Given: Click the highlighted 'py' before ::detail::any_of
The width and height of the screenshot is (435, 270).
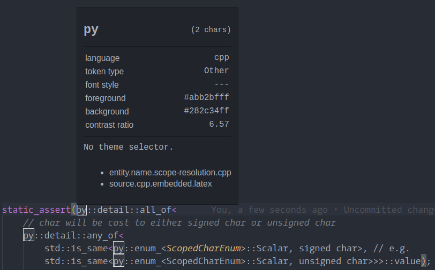Looking at the screenshot, I should pyautogui.click(x=28, y=235).
